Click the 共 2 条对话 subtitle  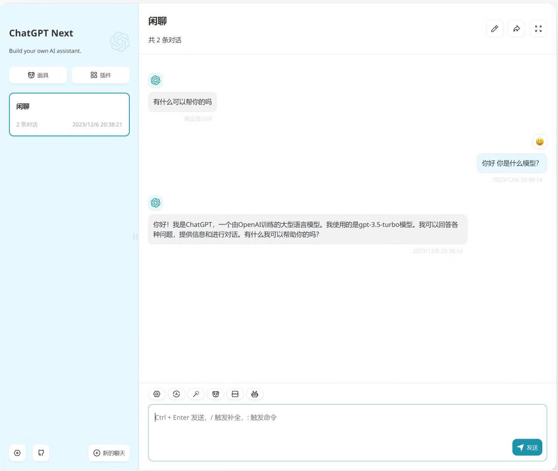pyautogui.click(x=165, y=40)
